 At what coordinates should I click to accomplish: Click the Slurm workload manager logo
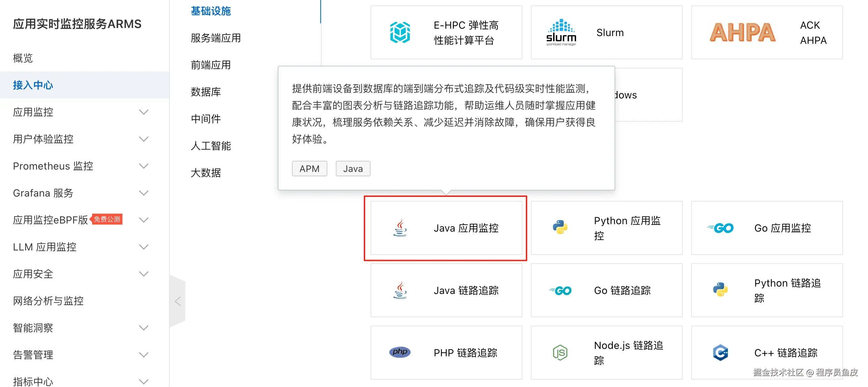pyautogui.click(x=561, y=32)
